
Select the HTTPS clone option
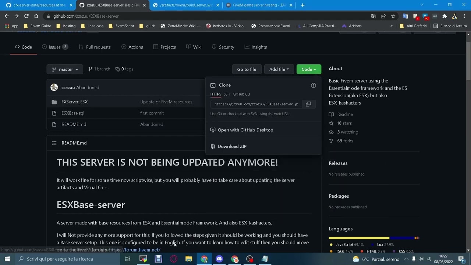tap(216, 94)
